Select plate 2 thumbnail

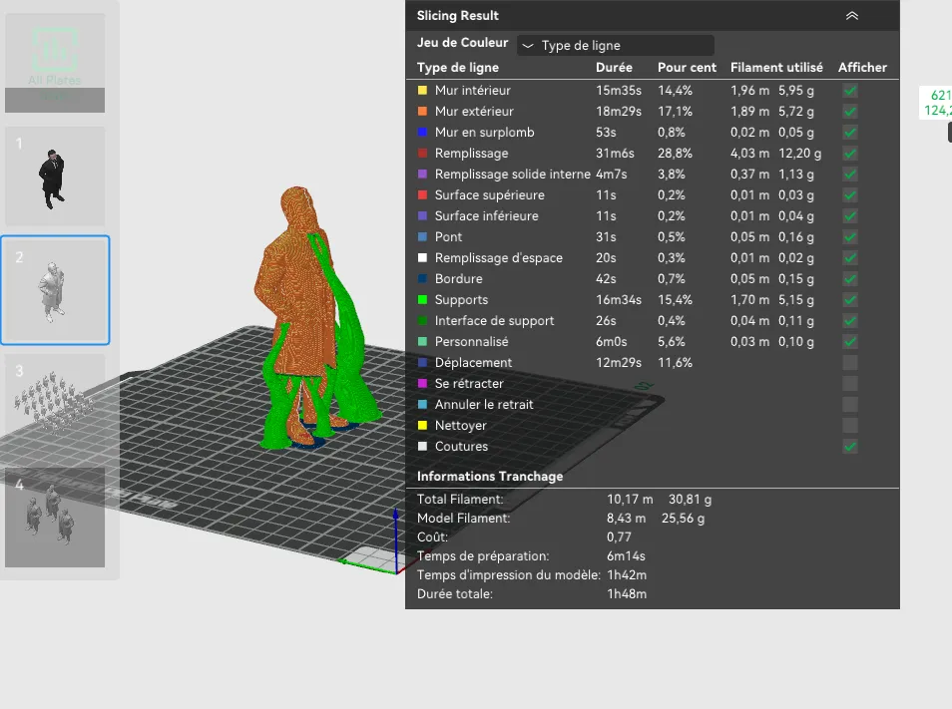tap(55, 290)
